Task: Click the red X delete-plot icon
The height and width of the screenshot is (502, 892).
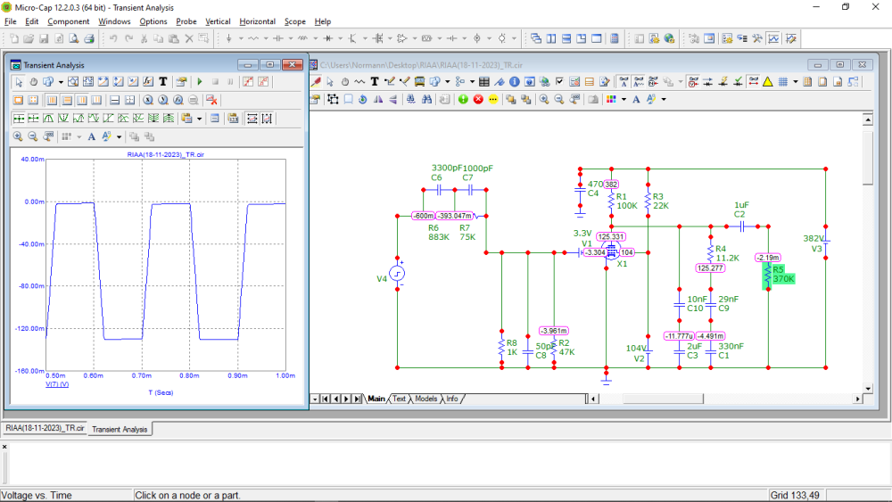Action: tap(212, 100)
